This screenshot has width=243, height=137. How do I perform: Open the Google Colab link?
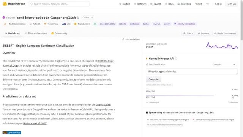click(103, 105)
